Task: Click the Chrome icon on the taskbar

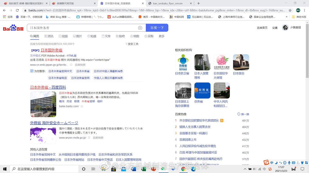Action: [183, 169]
